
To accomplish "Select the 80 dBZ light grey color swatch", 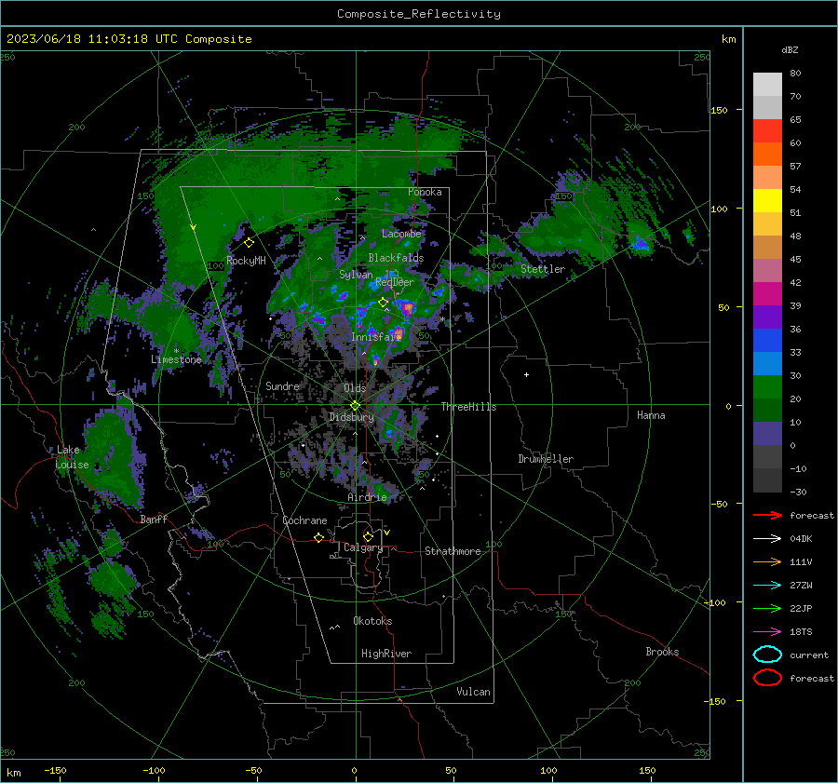I will [767, 85].
